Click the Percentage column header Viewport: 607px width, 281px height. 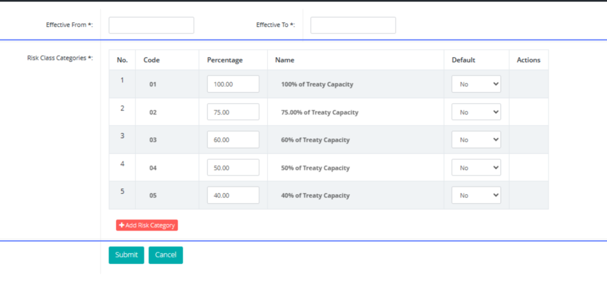tap(225, 60)
